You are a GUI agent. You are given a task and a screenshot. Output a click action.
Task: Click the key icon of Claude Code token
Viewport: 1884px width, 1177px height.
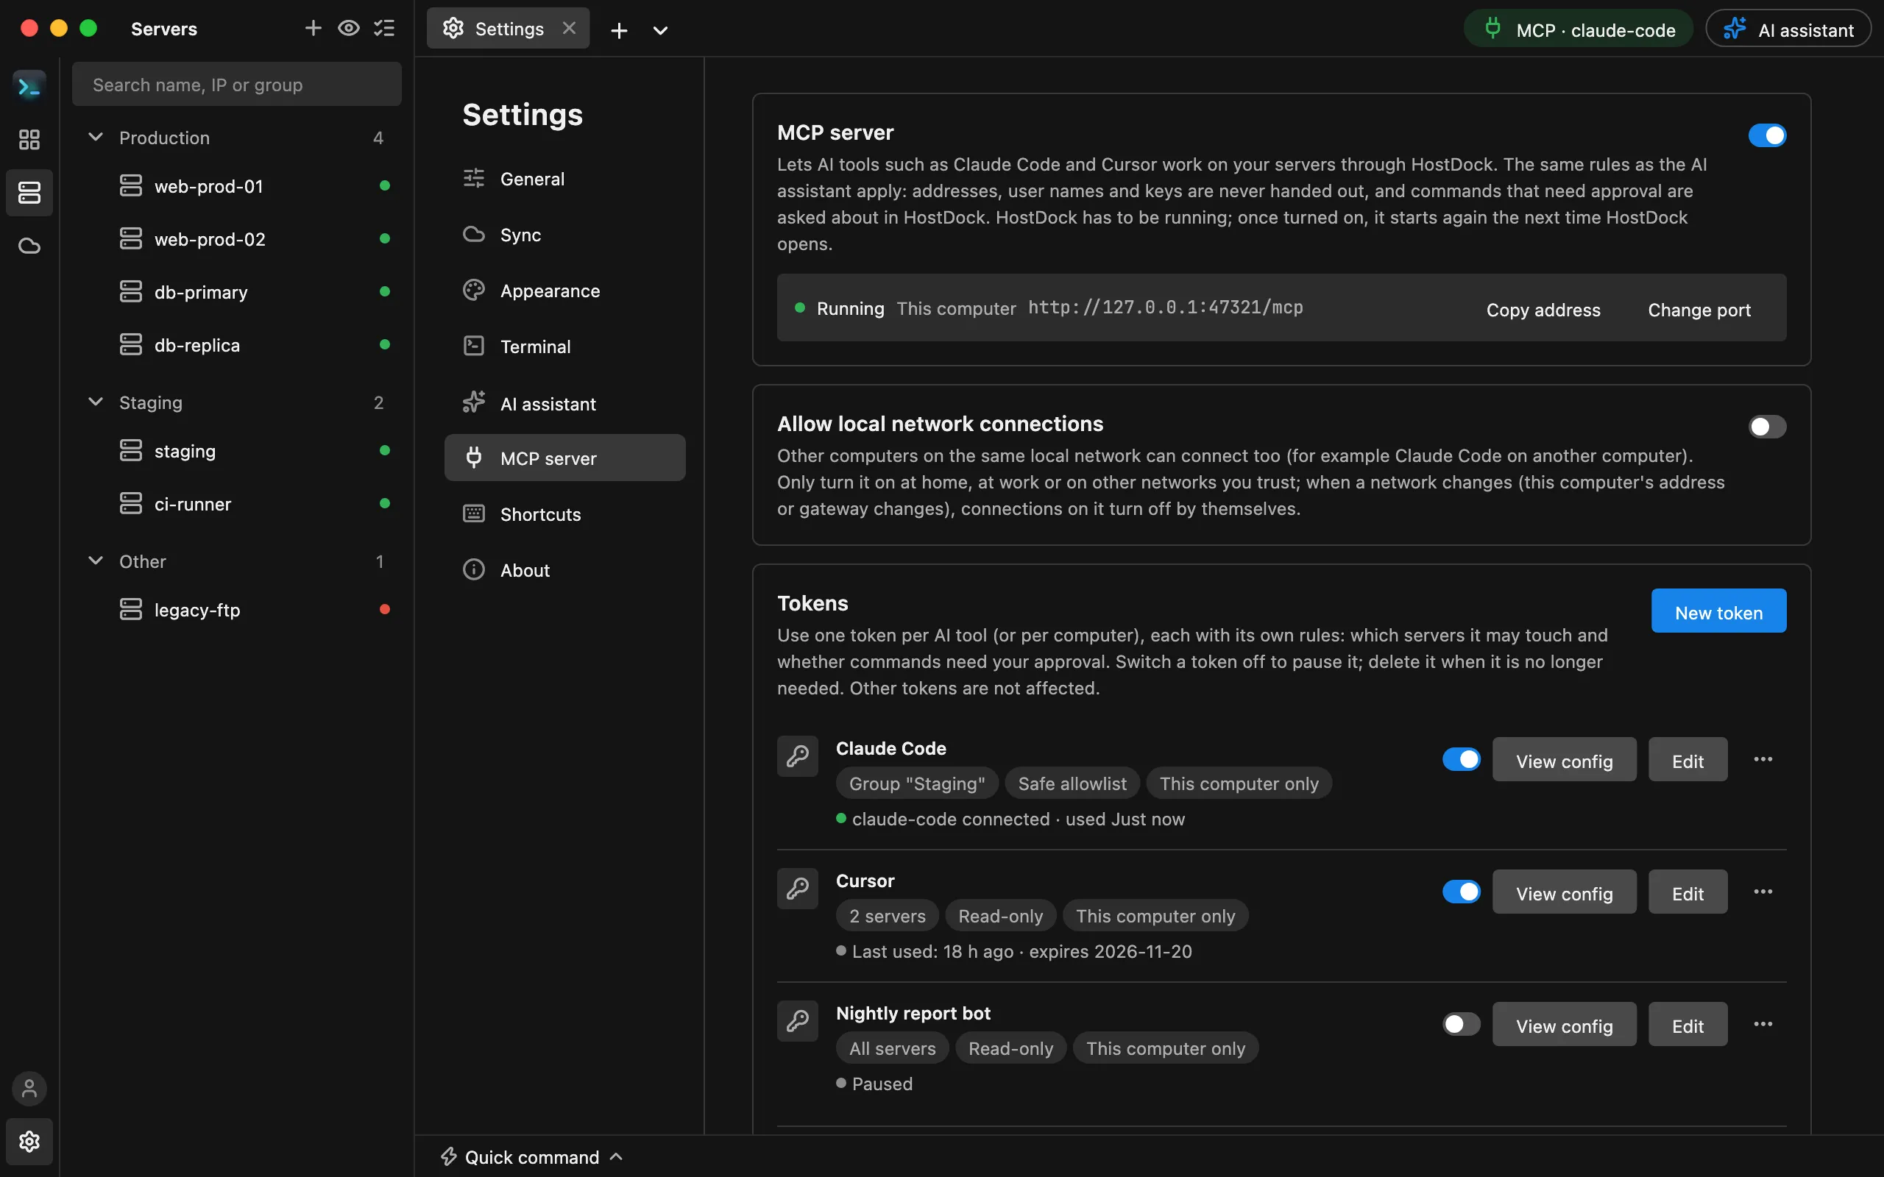pyautogui.click(x=798, y=756)
